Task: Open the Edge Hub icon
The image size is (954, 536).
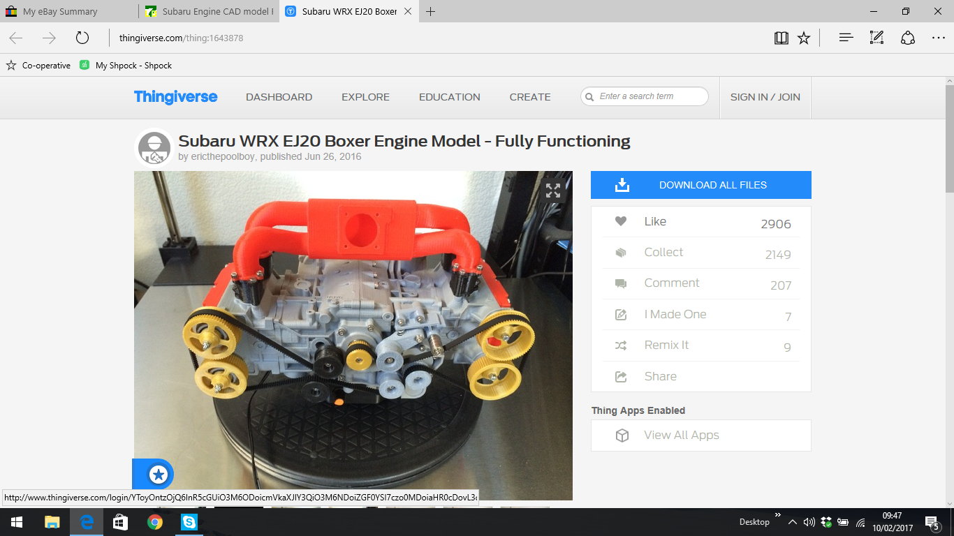Action: tap(846, 38)
